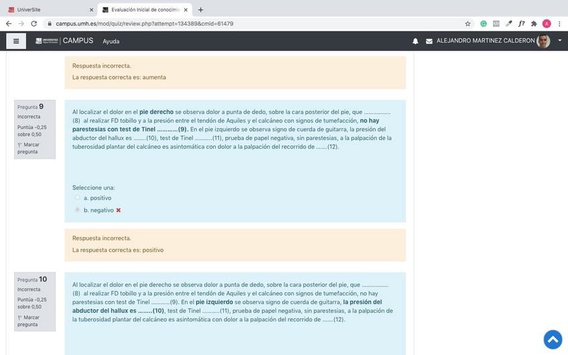568x355 pixels.
Task: Flag question 10 with Marcar pregunta
Action: click(x=28, y=321)
